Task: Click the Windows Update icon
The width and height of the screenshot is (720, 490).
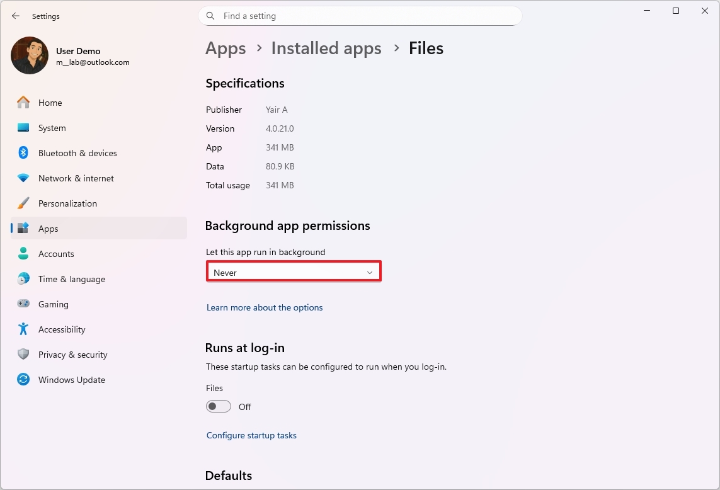Action: click(23, 379)
